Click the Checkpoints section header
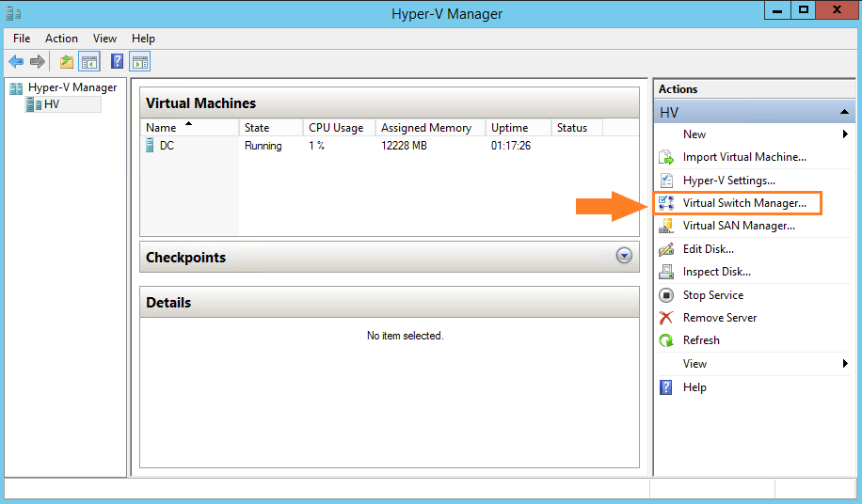 pyautogui.click(x=390, y=257)
